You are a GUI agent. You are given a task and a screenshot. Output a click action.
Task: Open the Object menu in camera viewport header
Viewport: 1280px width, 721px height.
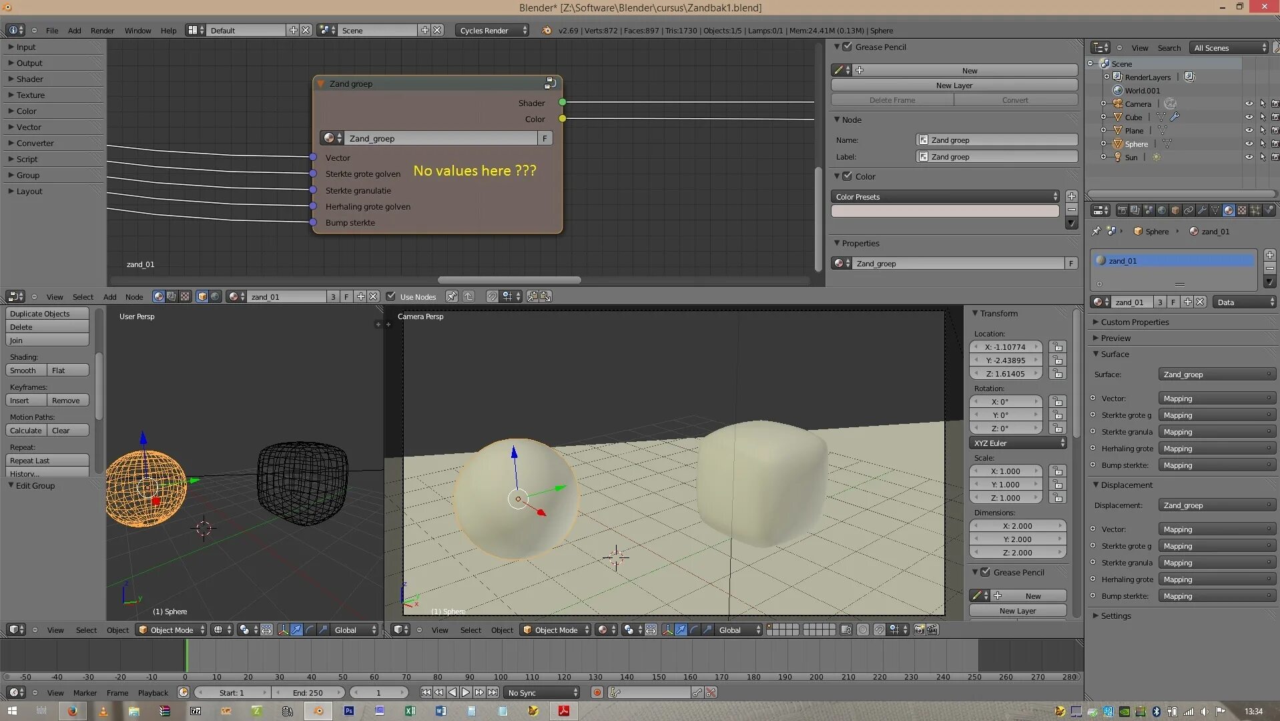pyautogui.click(x=502, y=630)
